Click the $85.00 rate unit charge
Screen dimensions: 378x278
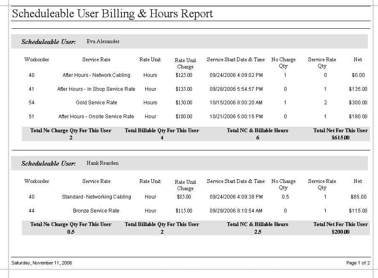pos(184,197)
